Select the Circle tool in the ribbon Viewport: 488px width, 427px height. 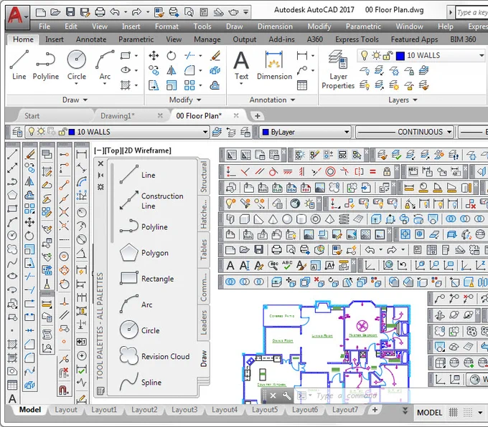77,67
